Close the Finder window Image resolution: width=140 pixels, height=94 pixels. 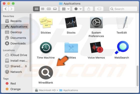coord(4,3)
